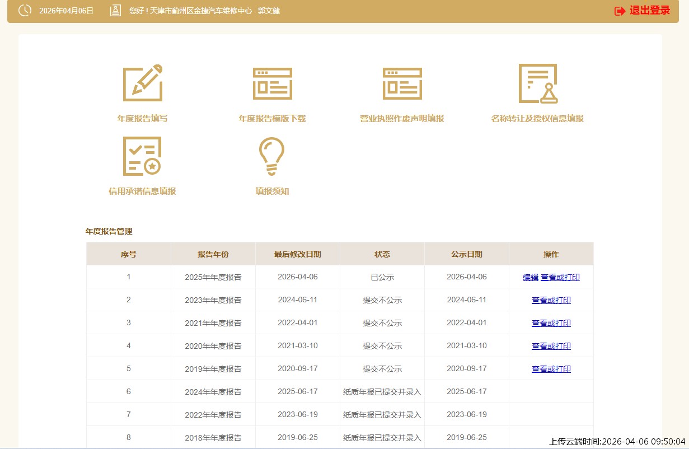Click the 填报须知 lightbulb icon
This screenshot has width=689, height=449.
click(x=272, y=156)
